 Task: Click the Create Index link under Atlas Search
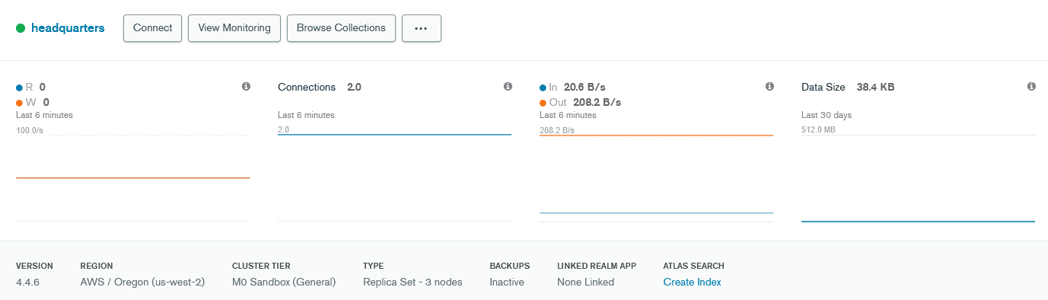(692, 282)
